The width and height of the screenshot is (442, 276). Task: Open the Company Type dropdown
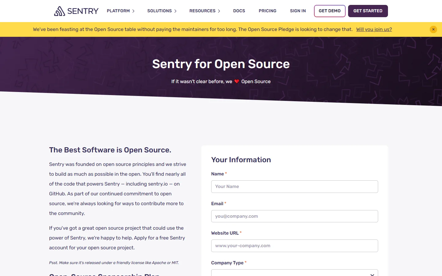click(x=295, y=273)
